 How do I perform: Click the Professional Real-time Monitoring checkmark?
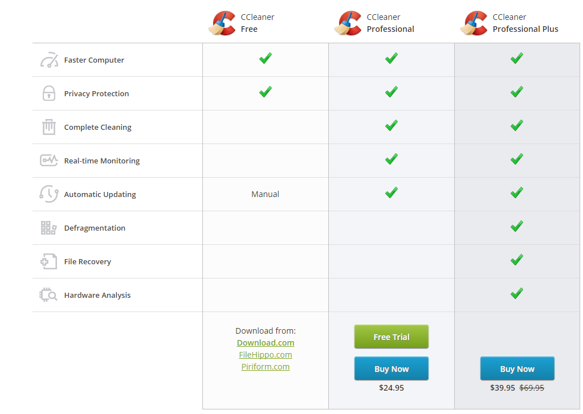[x=392, y=159]
